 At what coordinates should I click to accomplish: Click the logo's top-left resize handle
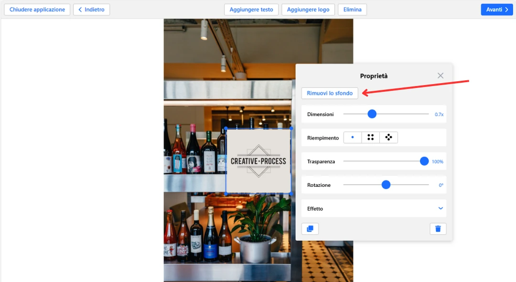226,129
